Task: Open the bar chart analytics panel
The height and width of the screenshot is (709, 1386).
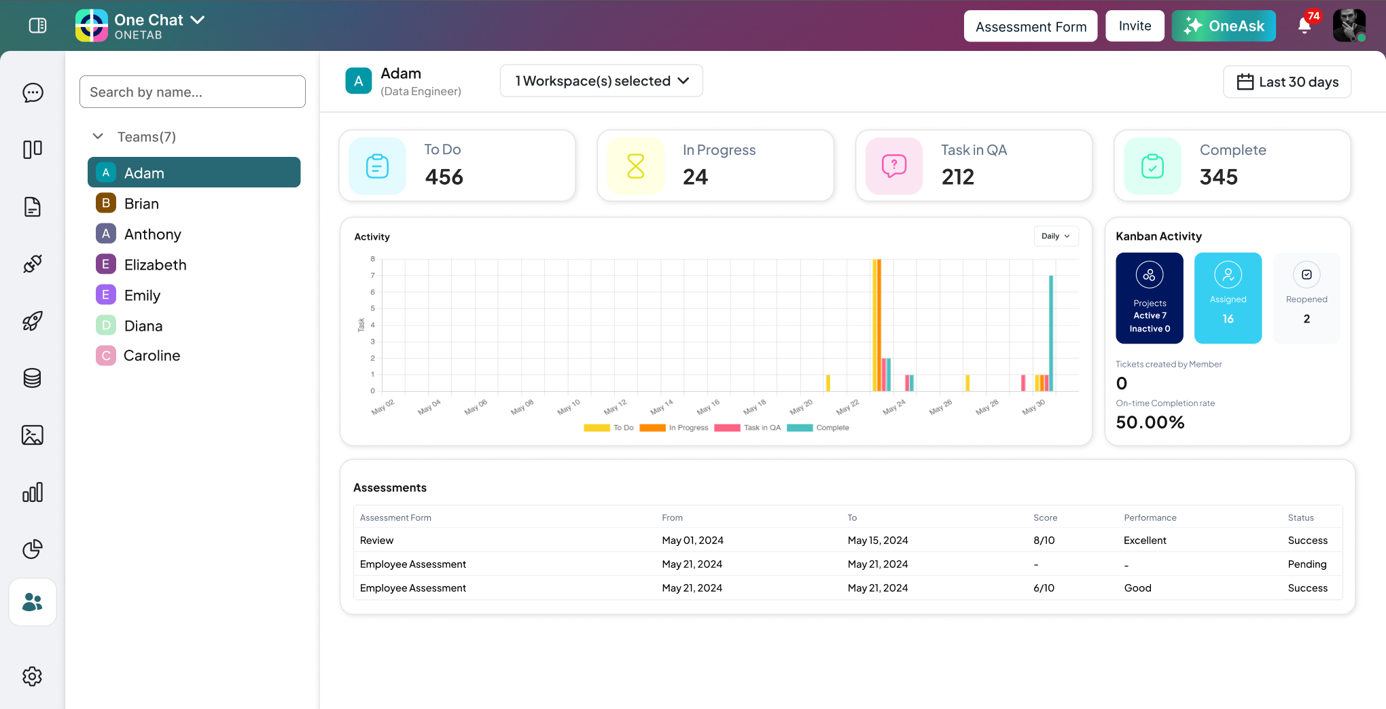Action: tap(32, 492)
